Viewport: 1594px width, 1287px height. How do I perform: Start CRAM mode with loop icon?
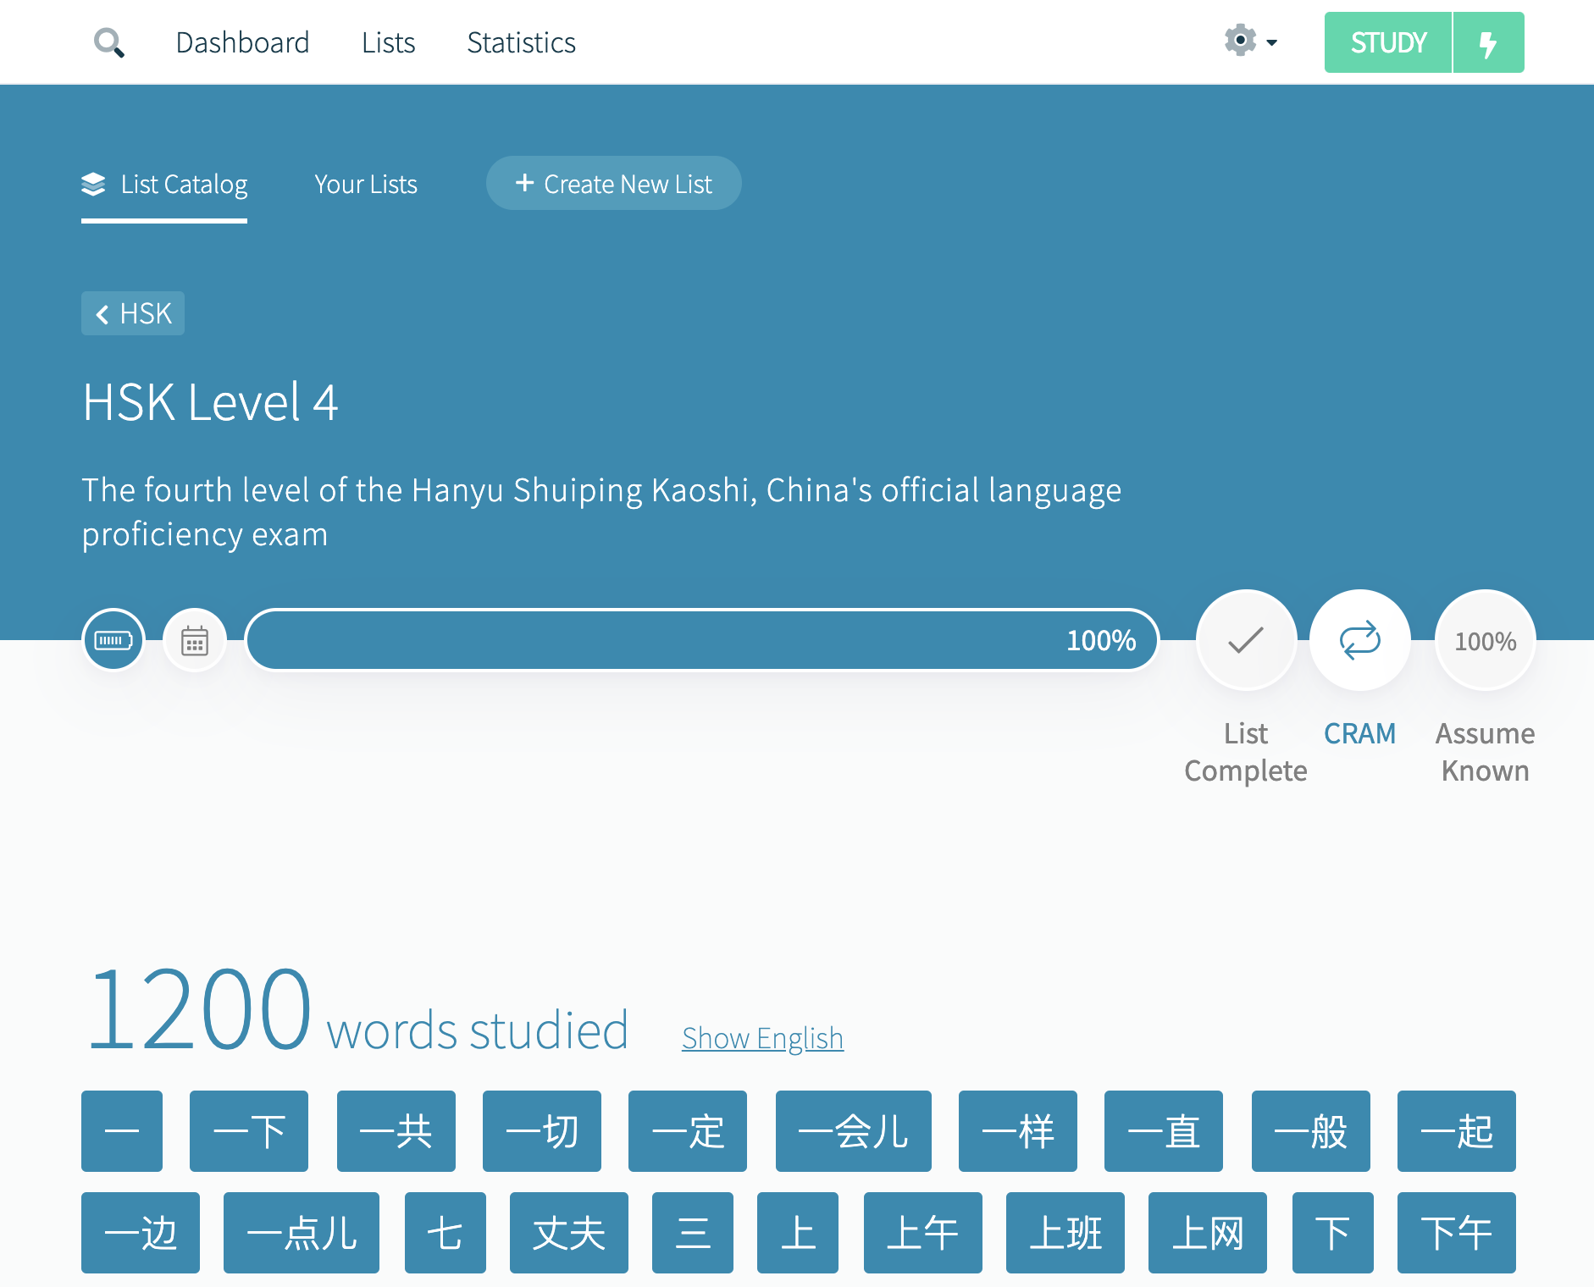[x=1360, y=640]
